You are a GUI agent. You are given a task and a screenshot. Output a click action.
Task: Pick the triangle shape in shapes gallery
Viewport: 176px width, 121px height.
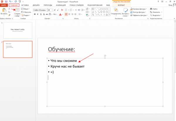click(93, 12)
